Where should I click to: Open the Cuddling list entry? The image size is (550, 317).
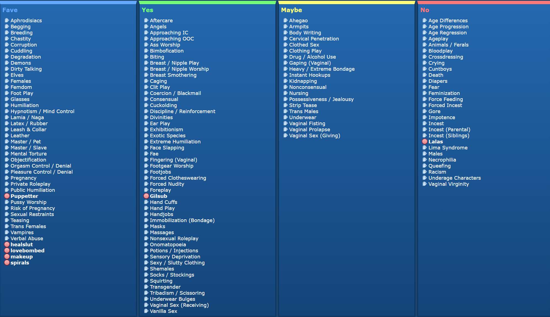21,51
